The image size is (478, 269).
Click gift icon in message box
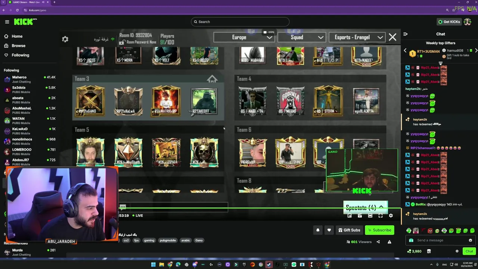pos(411,240)
